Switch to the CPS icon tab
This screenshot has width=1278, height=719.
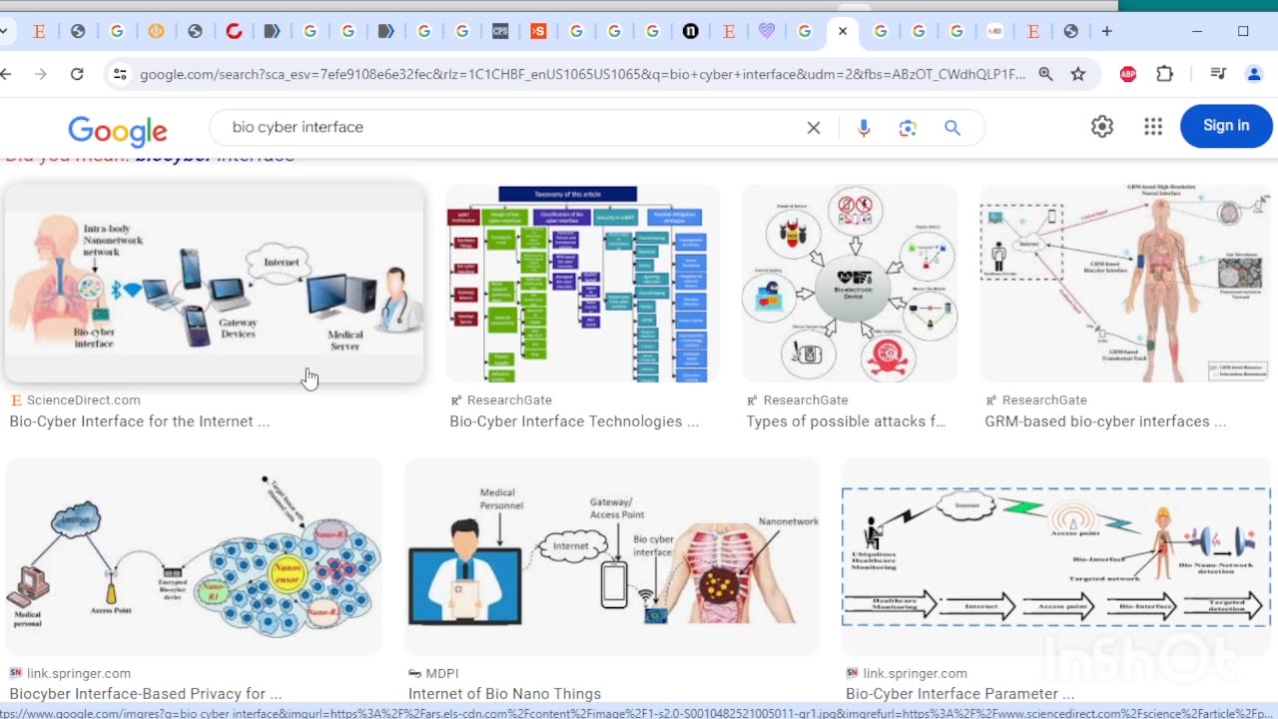(x=500, y=31)
